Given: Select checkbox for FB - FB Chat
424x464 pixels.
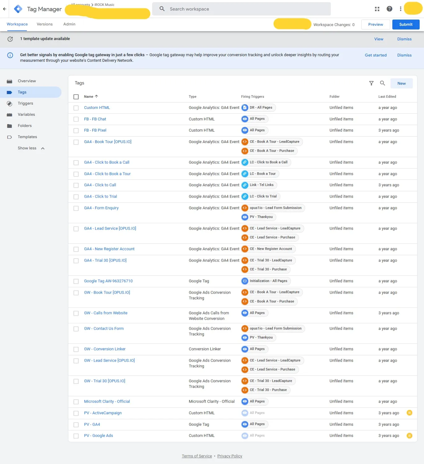Looking at the screenshot, I should [x=76, y=119].
